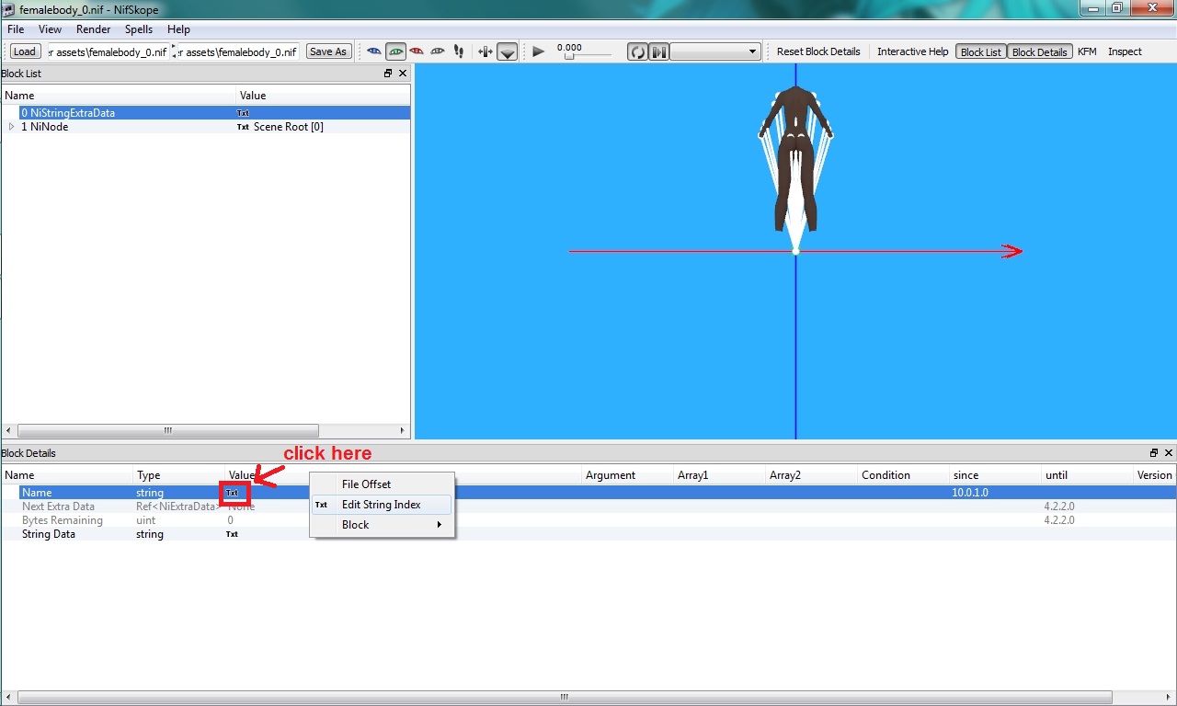
Task: Open the Block submenu in context menu
Action: [x=382, y=525]
